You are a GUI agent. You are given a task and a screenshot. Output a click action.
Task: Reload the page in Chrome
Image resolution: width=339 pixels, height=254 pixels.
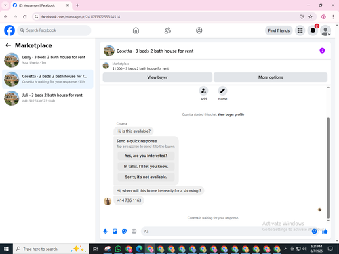tap(25, 17)
